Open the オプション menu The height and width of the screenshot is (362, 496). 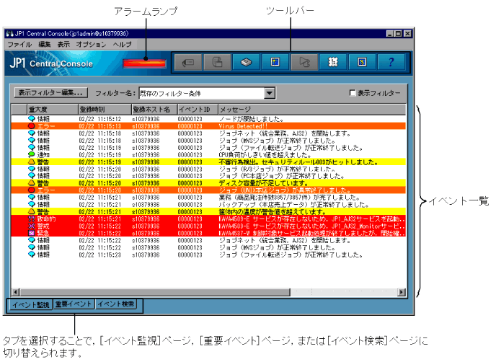click(91, 45)
